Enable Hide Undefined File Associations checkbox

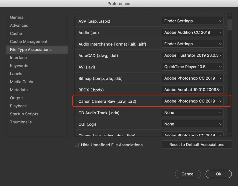pos(77,145)
